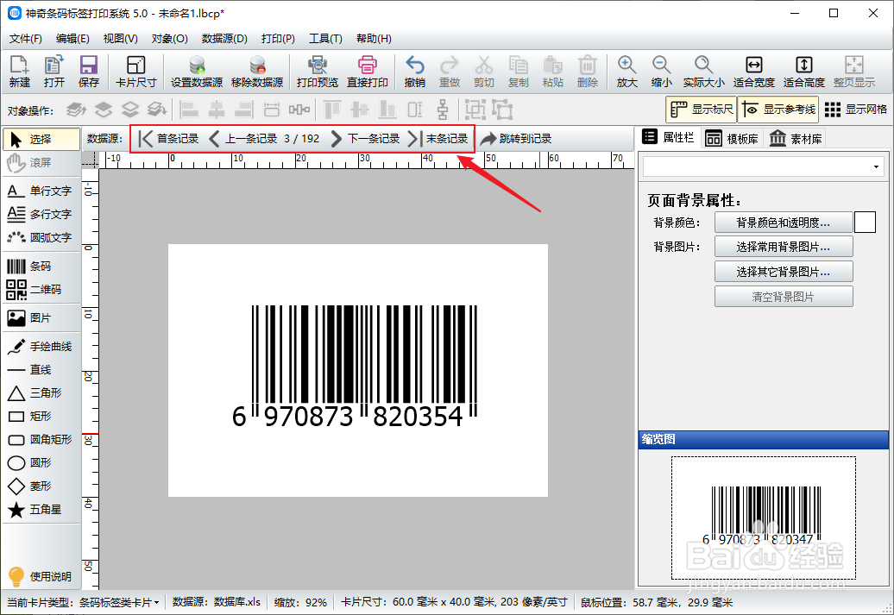Image resolution: width=894 pixels, height=615 pixels.
Task: Open the 视图(V) menu
Action: (120, 39)
